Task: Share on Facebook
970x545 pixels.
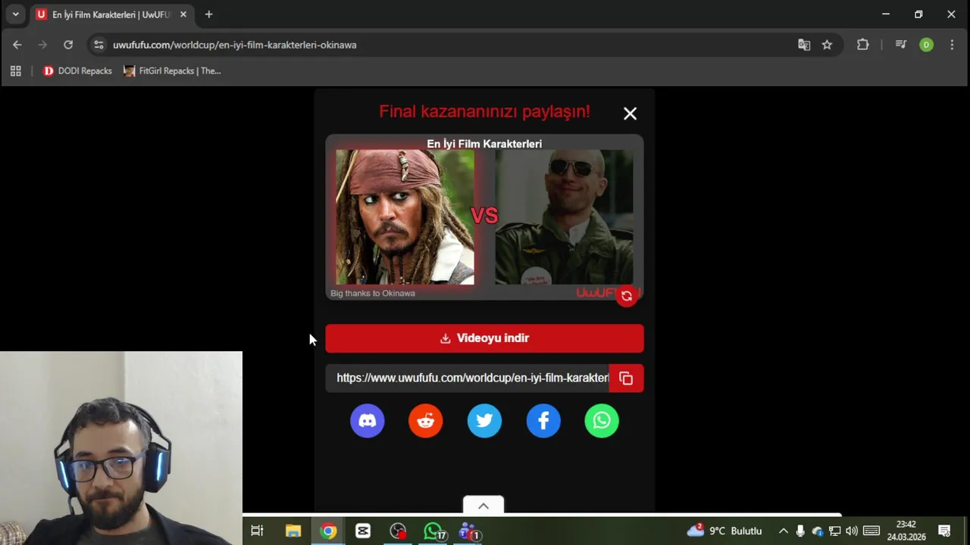Action: click(x=543, y=421)
